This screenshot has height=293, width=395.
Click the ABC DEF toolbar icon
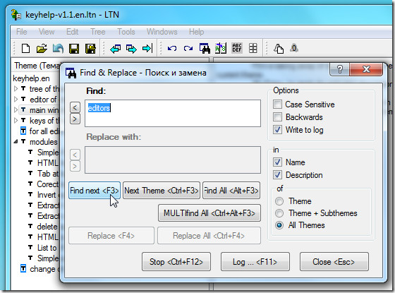point(237,48)
